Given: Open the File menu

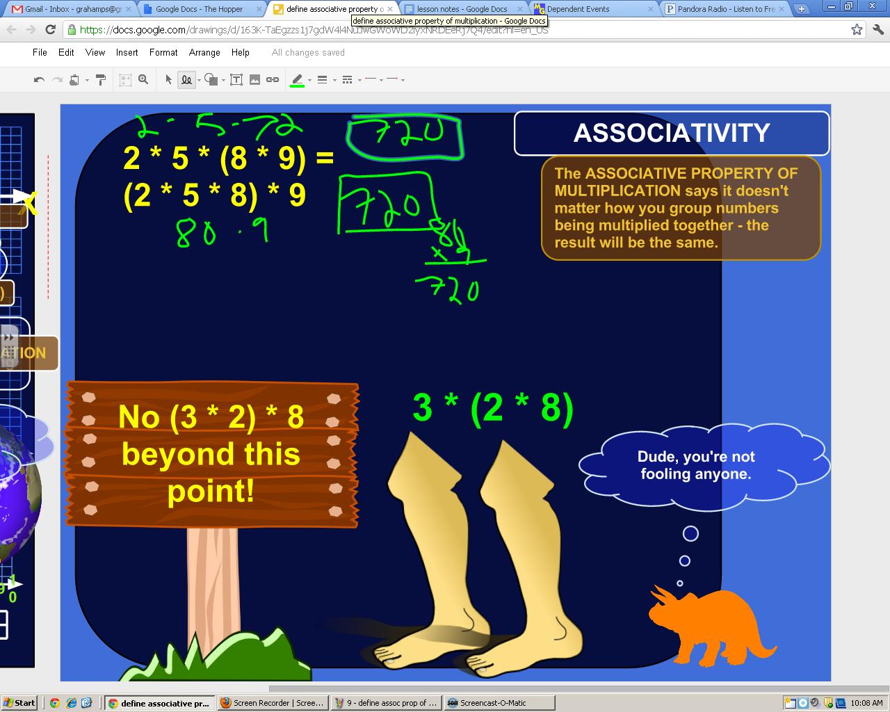Looking at the screenshot, I should click(40, 52).
